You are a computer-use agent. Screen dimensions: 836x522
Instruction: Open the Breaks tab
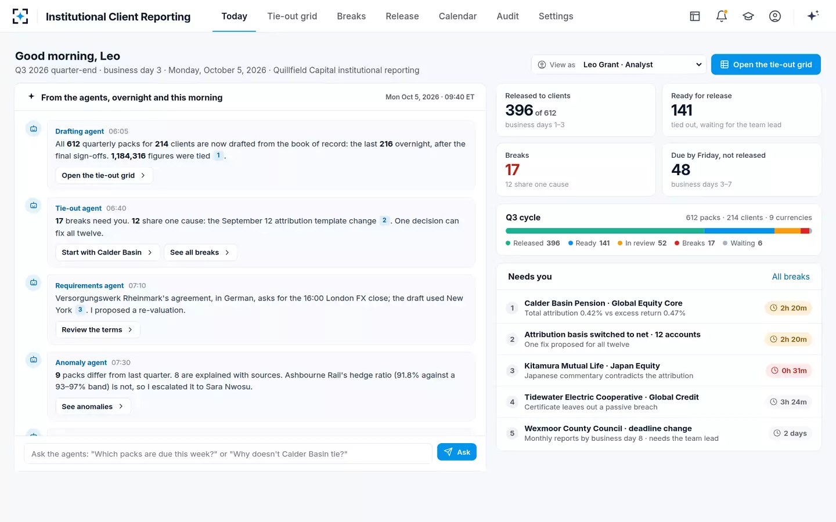351,16
